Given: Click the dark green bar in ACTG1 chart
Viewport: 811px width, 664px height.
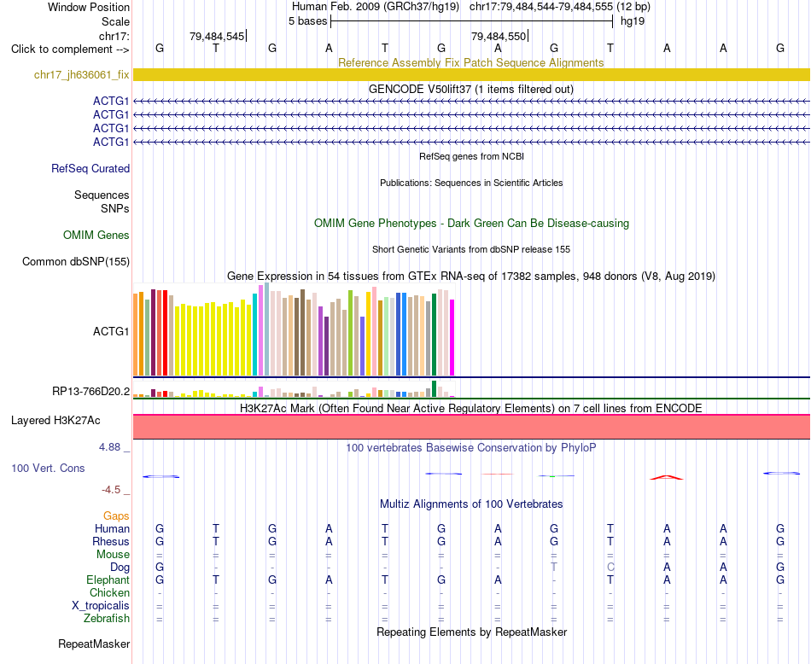Looking at the screenshot, I should [x=434, y=334].
